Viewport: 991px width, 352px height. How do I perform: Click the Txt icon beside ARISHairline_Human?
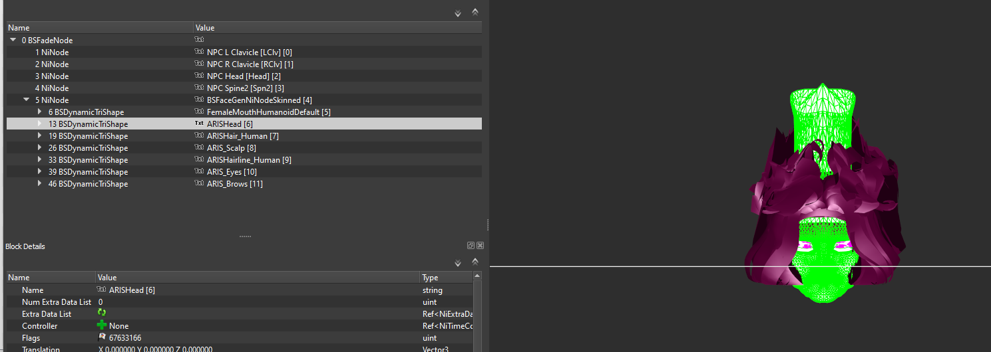click(x=199, y=159)
